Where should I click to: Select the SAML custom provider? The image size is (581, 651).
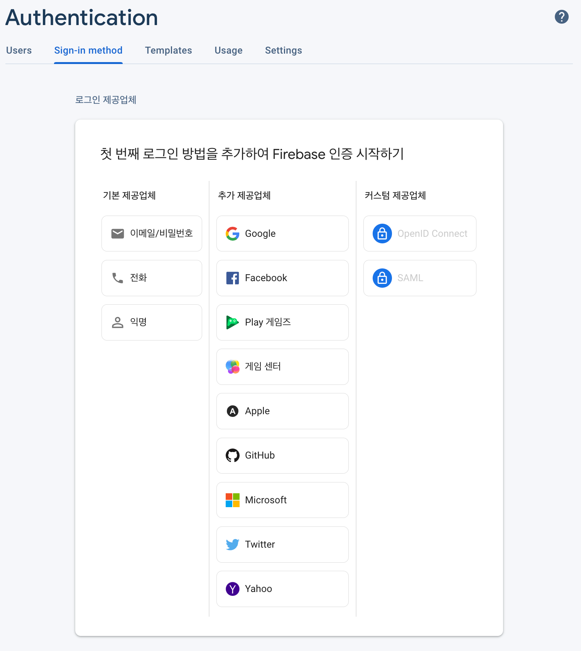click(420, 278)
